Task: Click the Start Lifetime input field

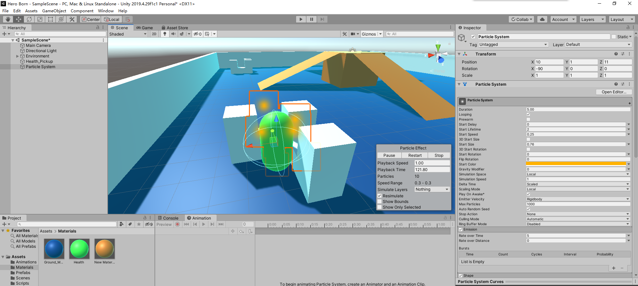Action: (x=576, y=129)
